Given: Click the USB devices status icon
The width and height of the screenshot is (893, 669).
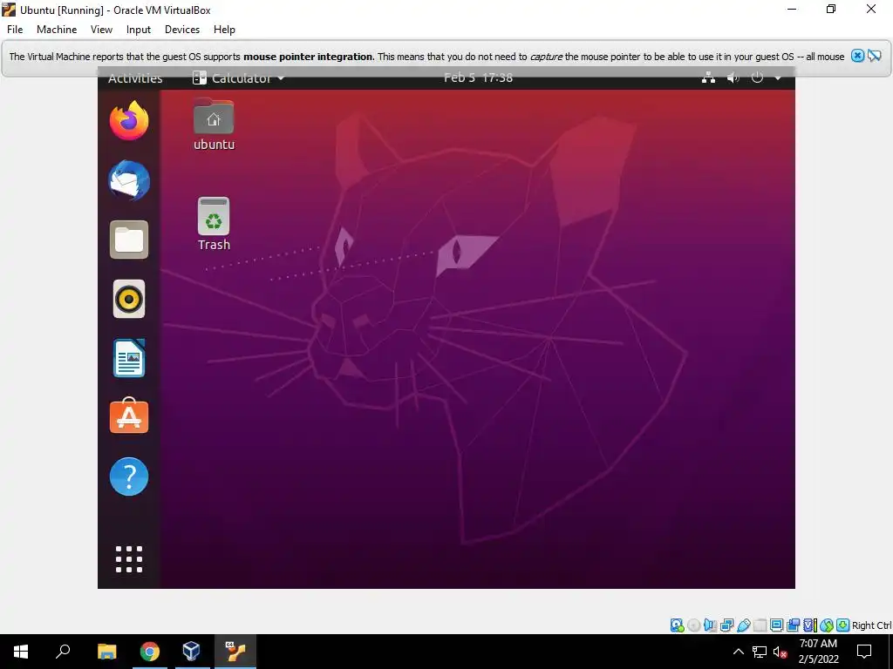Looking at the screenshot, I should click(x=744, y=625).
